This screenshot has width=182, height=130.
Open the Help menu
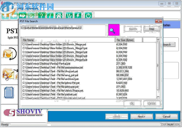[x=21, y=8]
